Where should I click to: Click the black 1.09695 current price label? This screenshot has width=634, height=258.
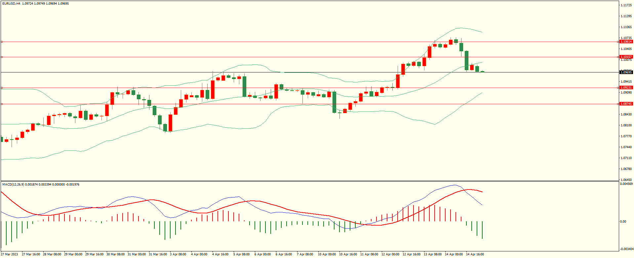click(626, 72)
